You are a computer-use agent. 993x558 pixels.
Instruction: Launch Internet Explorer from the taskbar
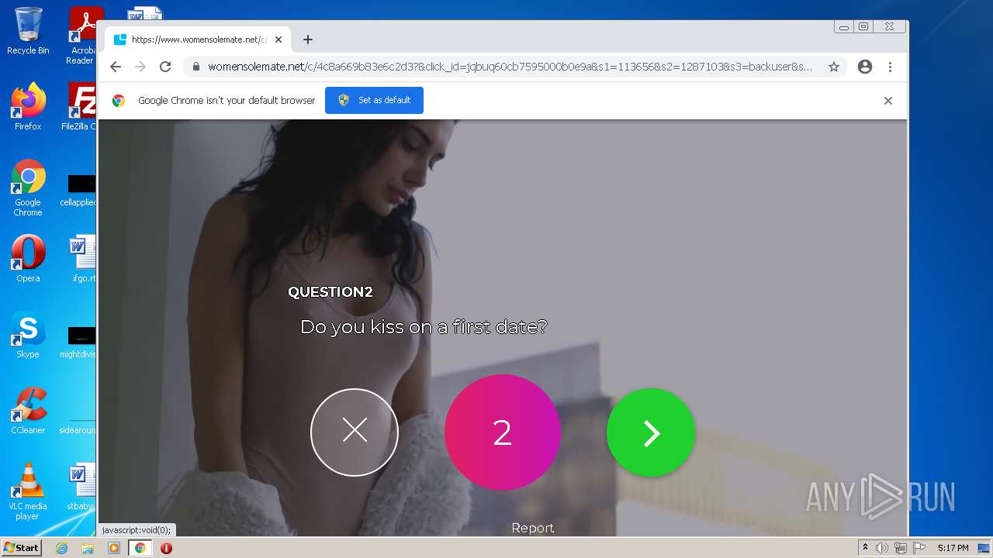point(61,548)
